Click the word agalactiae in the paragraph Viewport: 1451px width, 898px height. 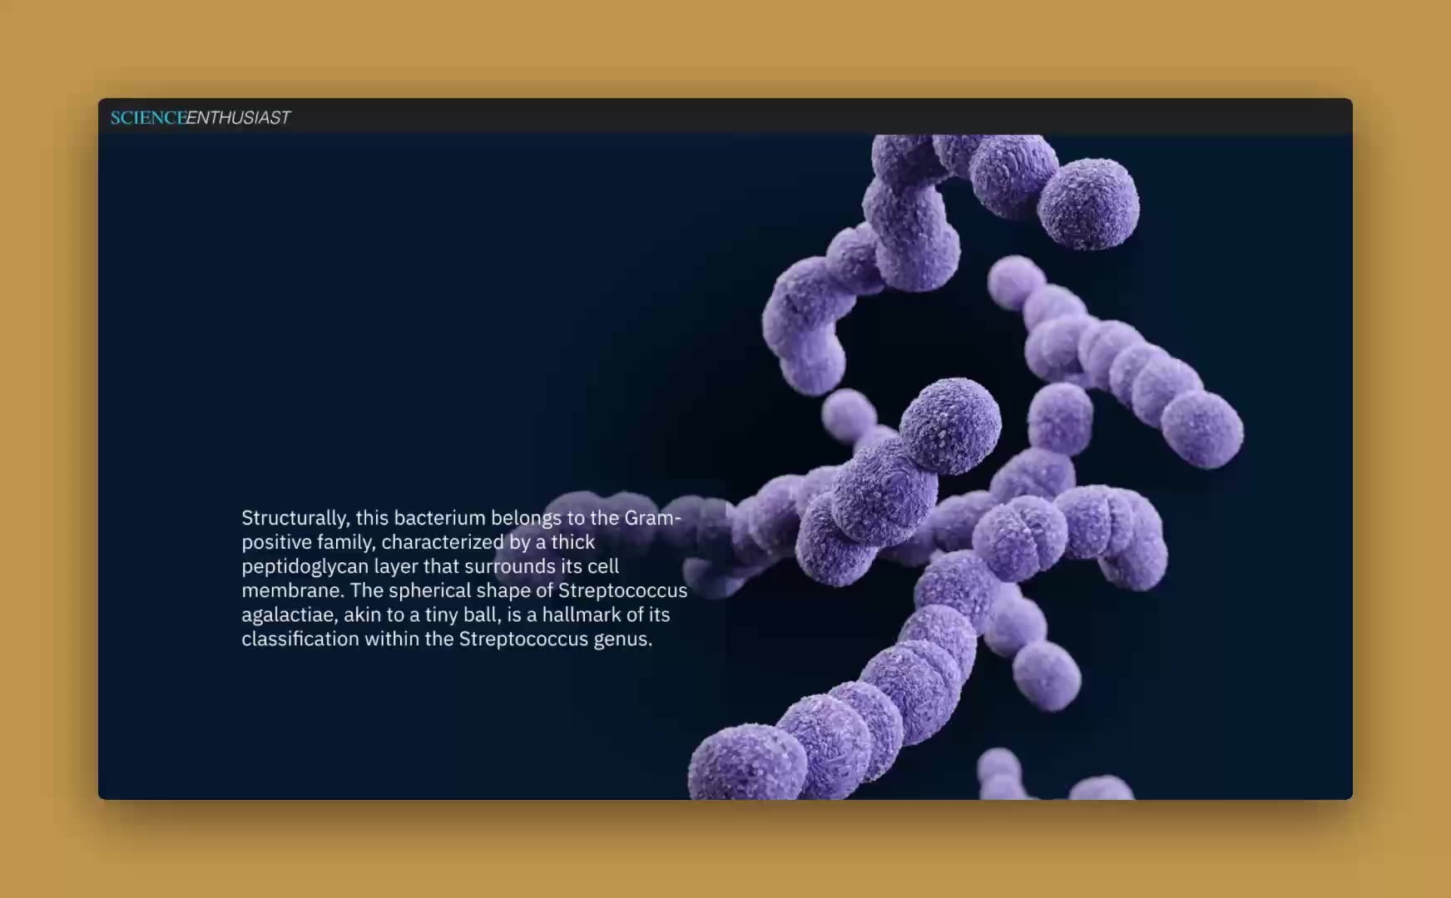287,614
